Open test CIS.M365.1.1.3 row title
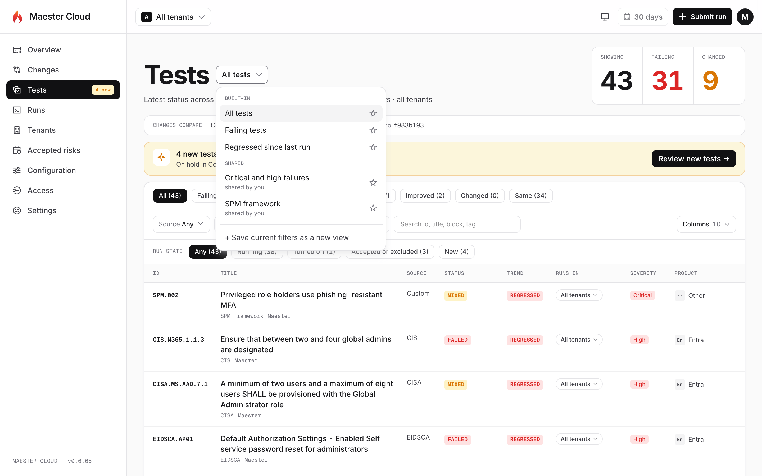 pyautogui.click(x=306, y=344)
